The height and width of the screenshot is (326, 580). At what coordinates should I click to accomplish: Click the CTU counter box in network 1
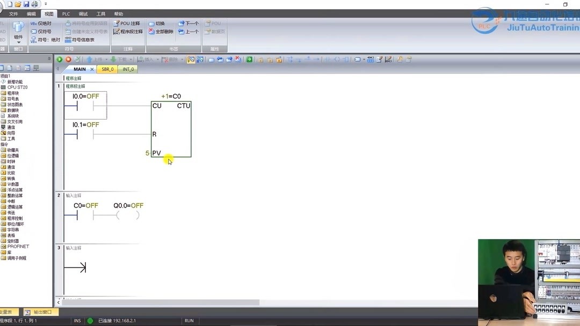click(x=171, y=129)
